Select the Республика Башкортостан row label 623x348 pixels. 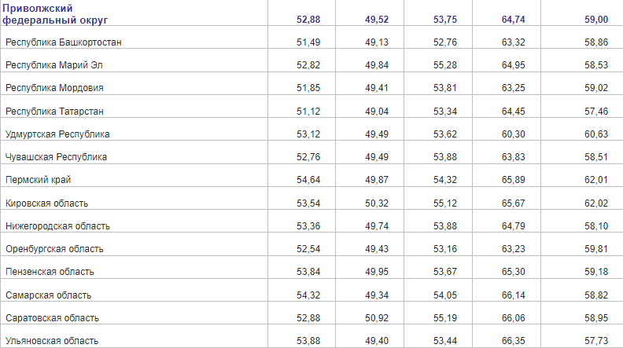point(64,42)
